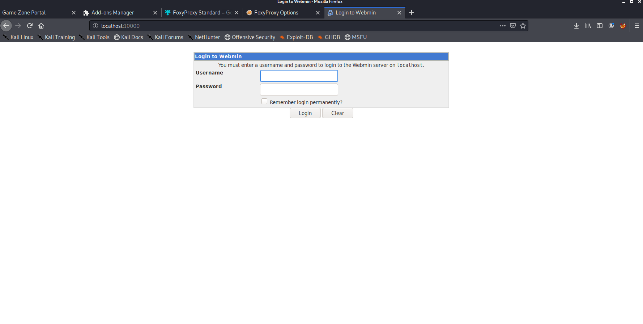Open Kali Linux bookmark
Viewport: 643px width, 324px height.
tap(18, 37)
